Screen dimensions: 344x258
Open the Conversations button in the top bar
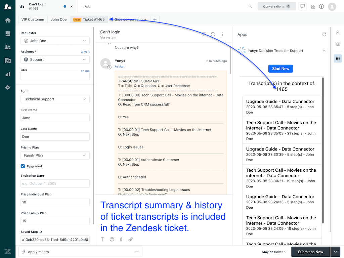pos(276,6)
